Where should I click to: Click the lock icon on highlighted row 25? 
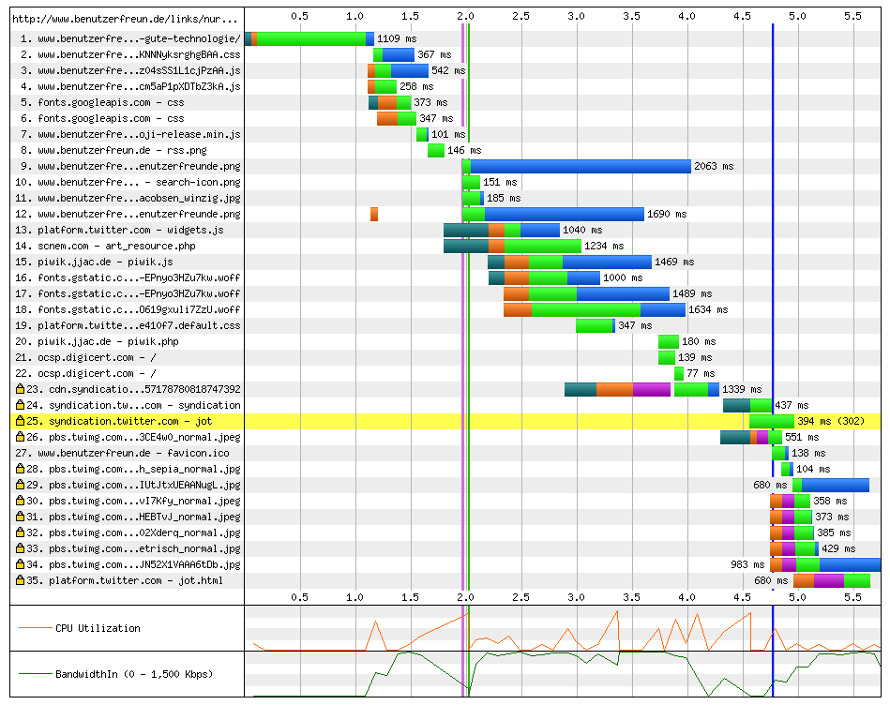coord(20,421)
